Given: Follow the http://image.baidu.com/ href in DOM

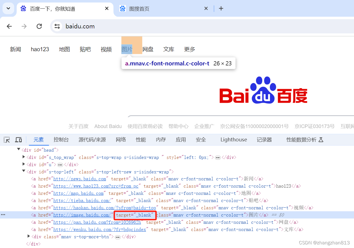Looking at the screenshot, I should click(x=82, y=215).
